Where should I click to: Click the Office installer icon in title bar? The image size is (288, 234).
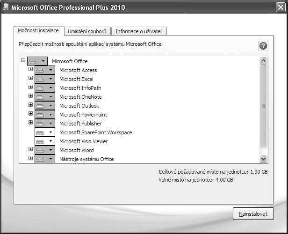click(x=6, y=7)
